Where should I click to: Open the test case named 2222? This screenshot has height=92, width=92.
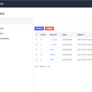point(54,45)
